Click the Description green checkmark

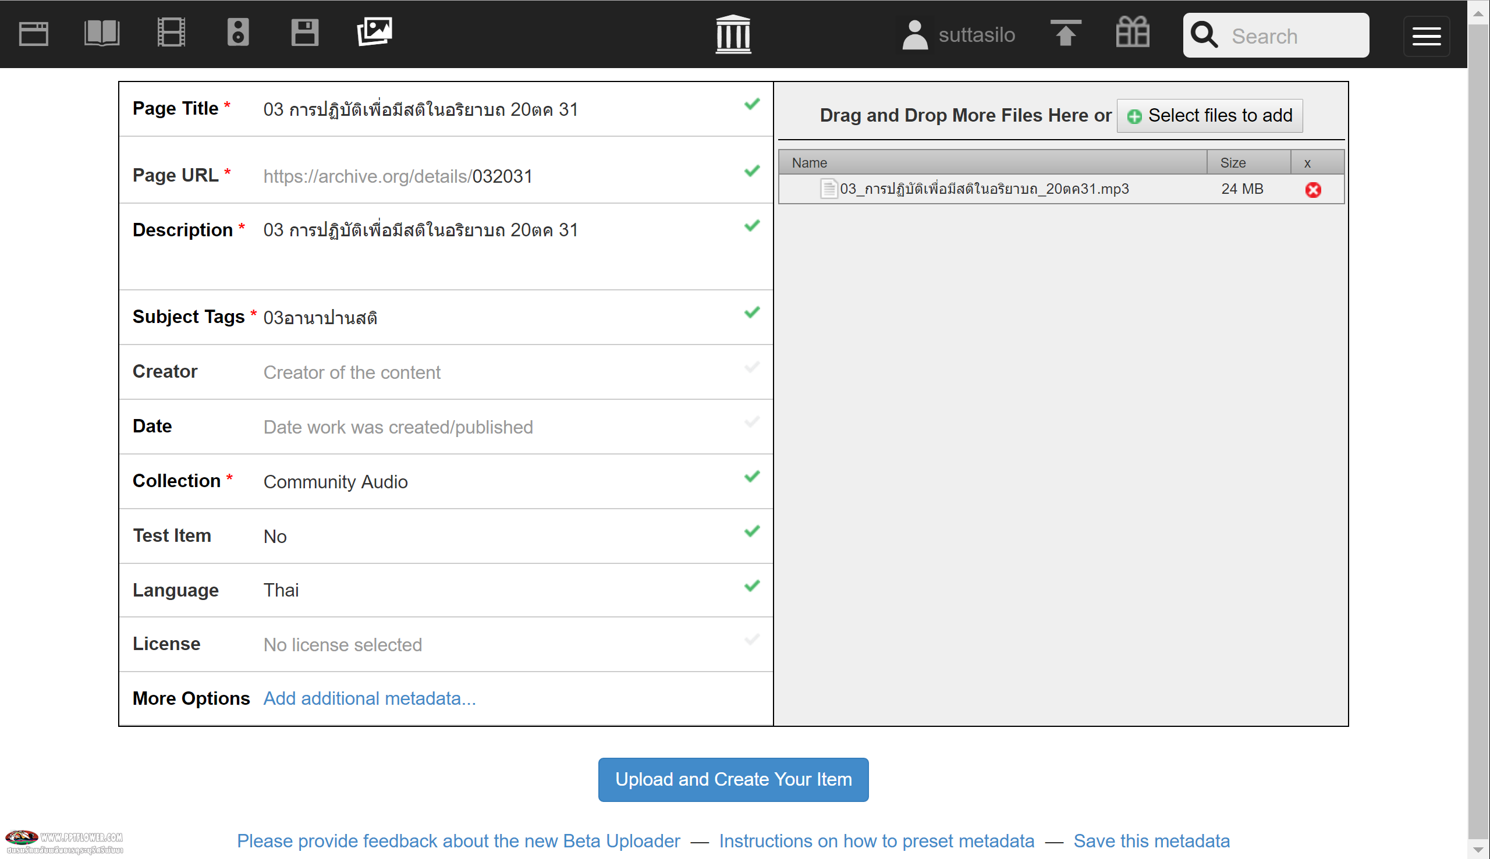[752, 226]
